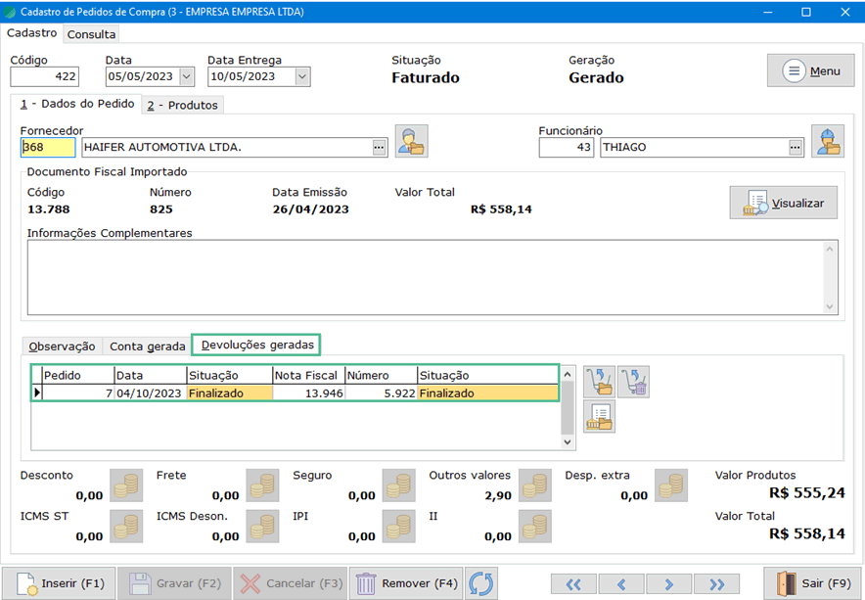Click the Inserir (F1) button
865x600 pixels.
(60, 583)
